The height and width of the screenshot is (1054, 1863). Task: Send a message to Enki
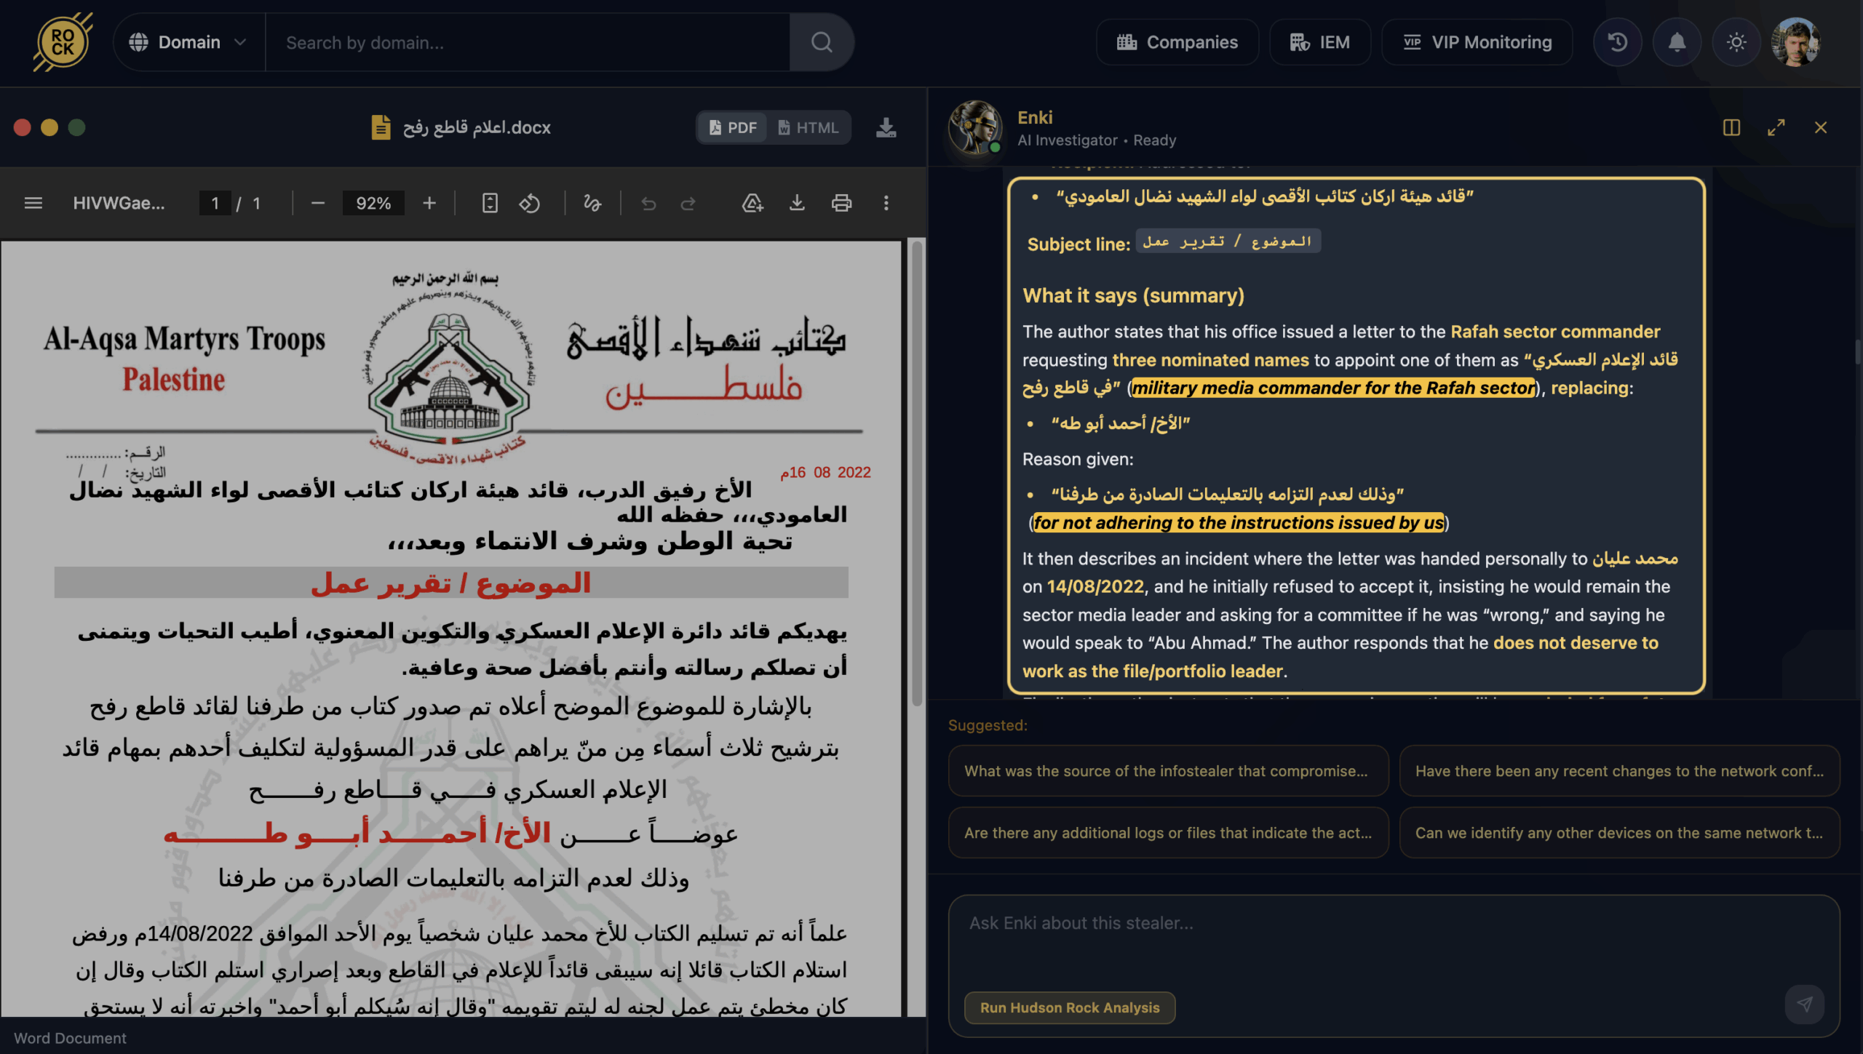coord(1806,1005)
